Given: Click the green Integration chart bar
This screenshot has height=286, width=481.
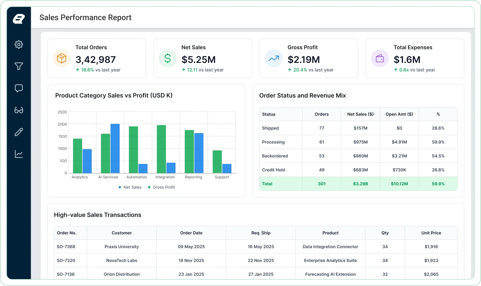Looking at the screenshot, I should pos(161,149).
